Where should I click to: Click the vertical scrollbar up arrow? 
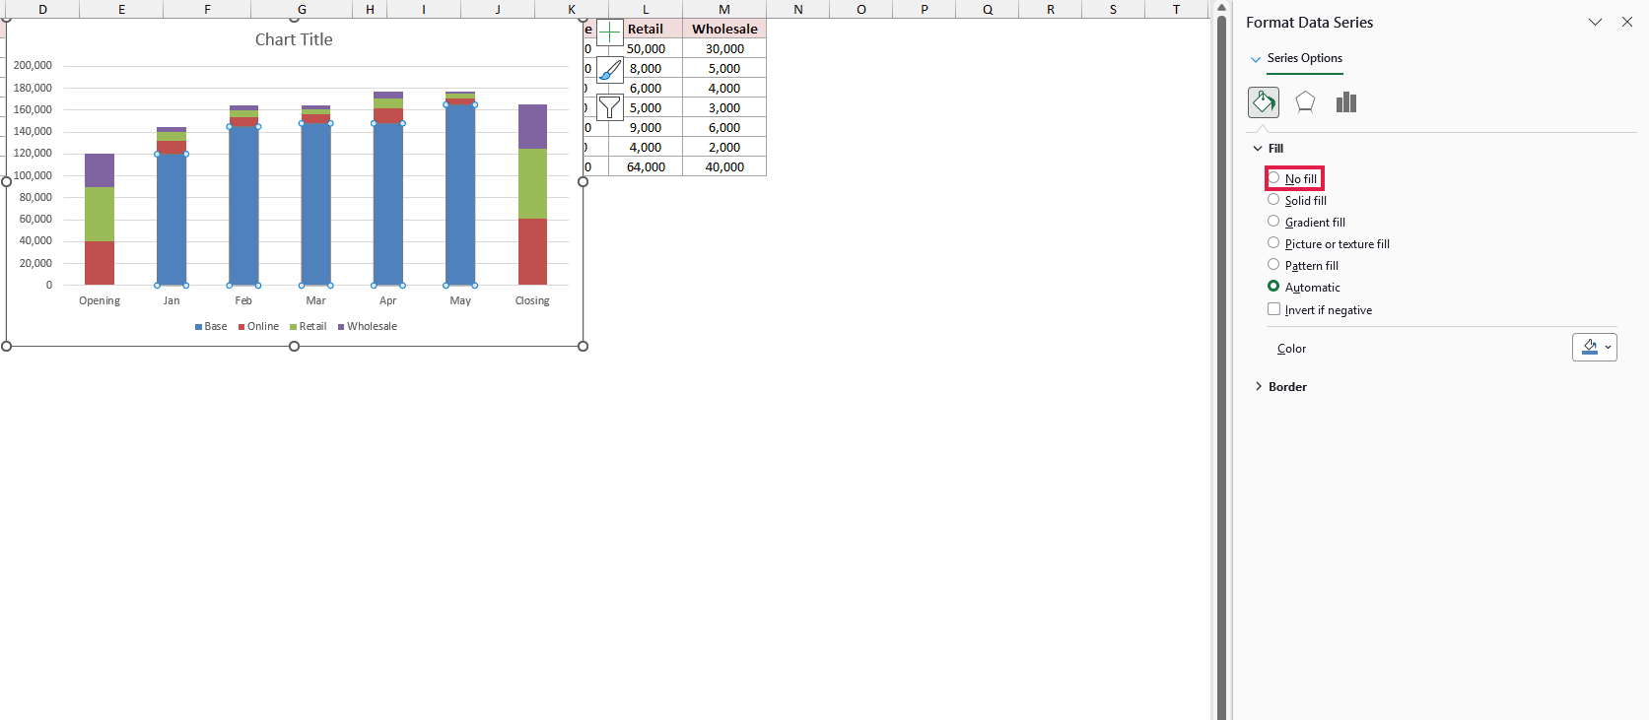point(1221,8)
